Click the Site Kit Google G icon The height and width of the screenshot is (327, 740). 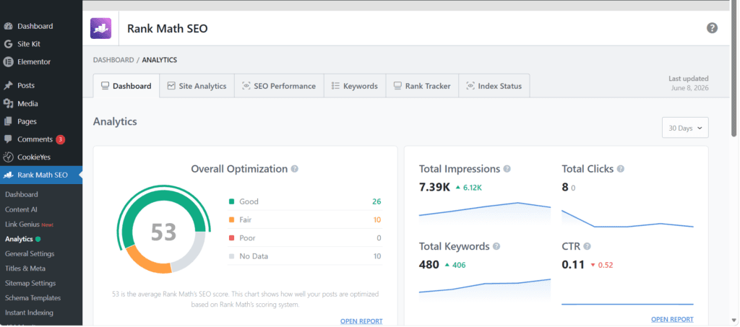8,44
